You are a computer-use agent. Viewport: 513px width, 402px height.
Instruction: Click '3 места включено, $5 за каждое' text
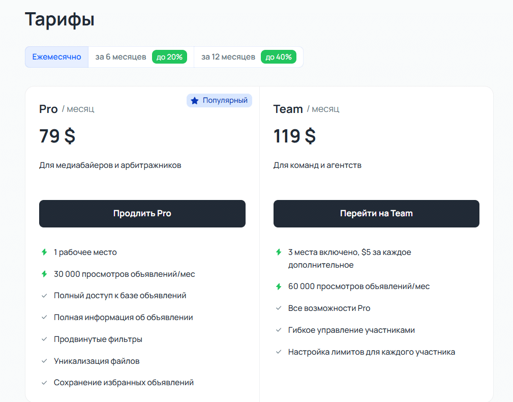click(349, 252)
